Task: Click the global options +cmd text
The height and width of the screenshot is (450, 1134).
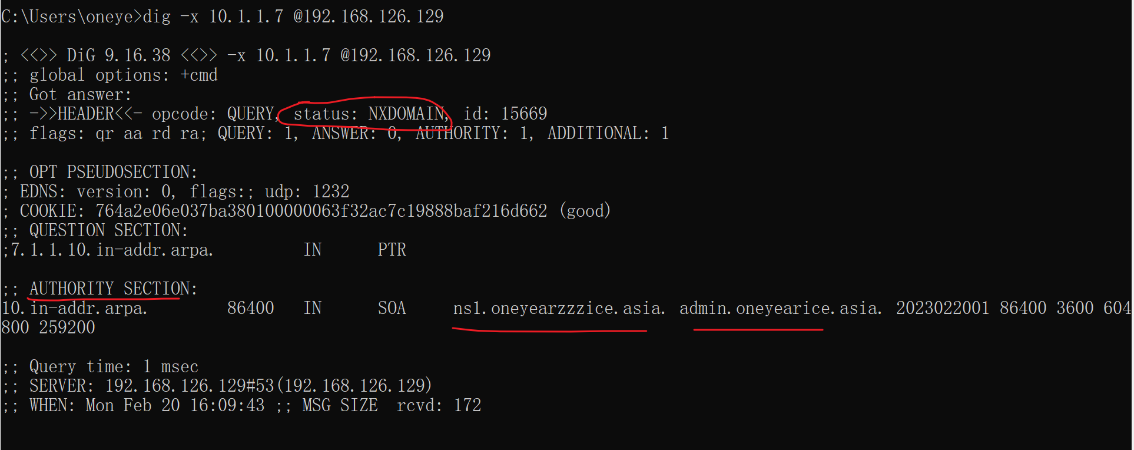Action: (x=199, y=75)
